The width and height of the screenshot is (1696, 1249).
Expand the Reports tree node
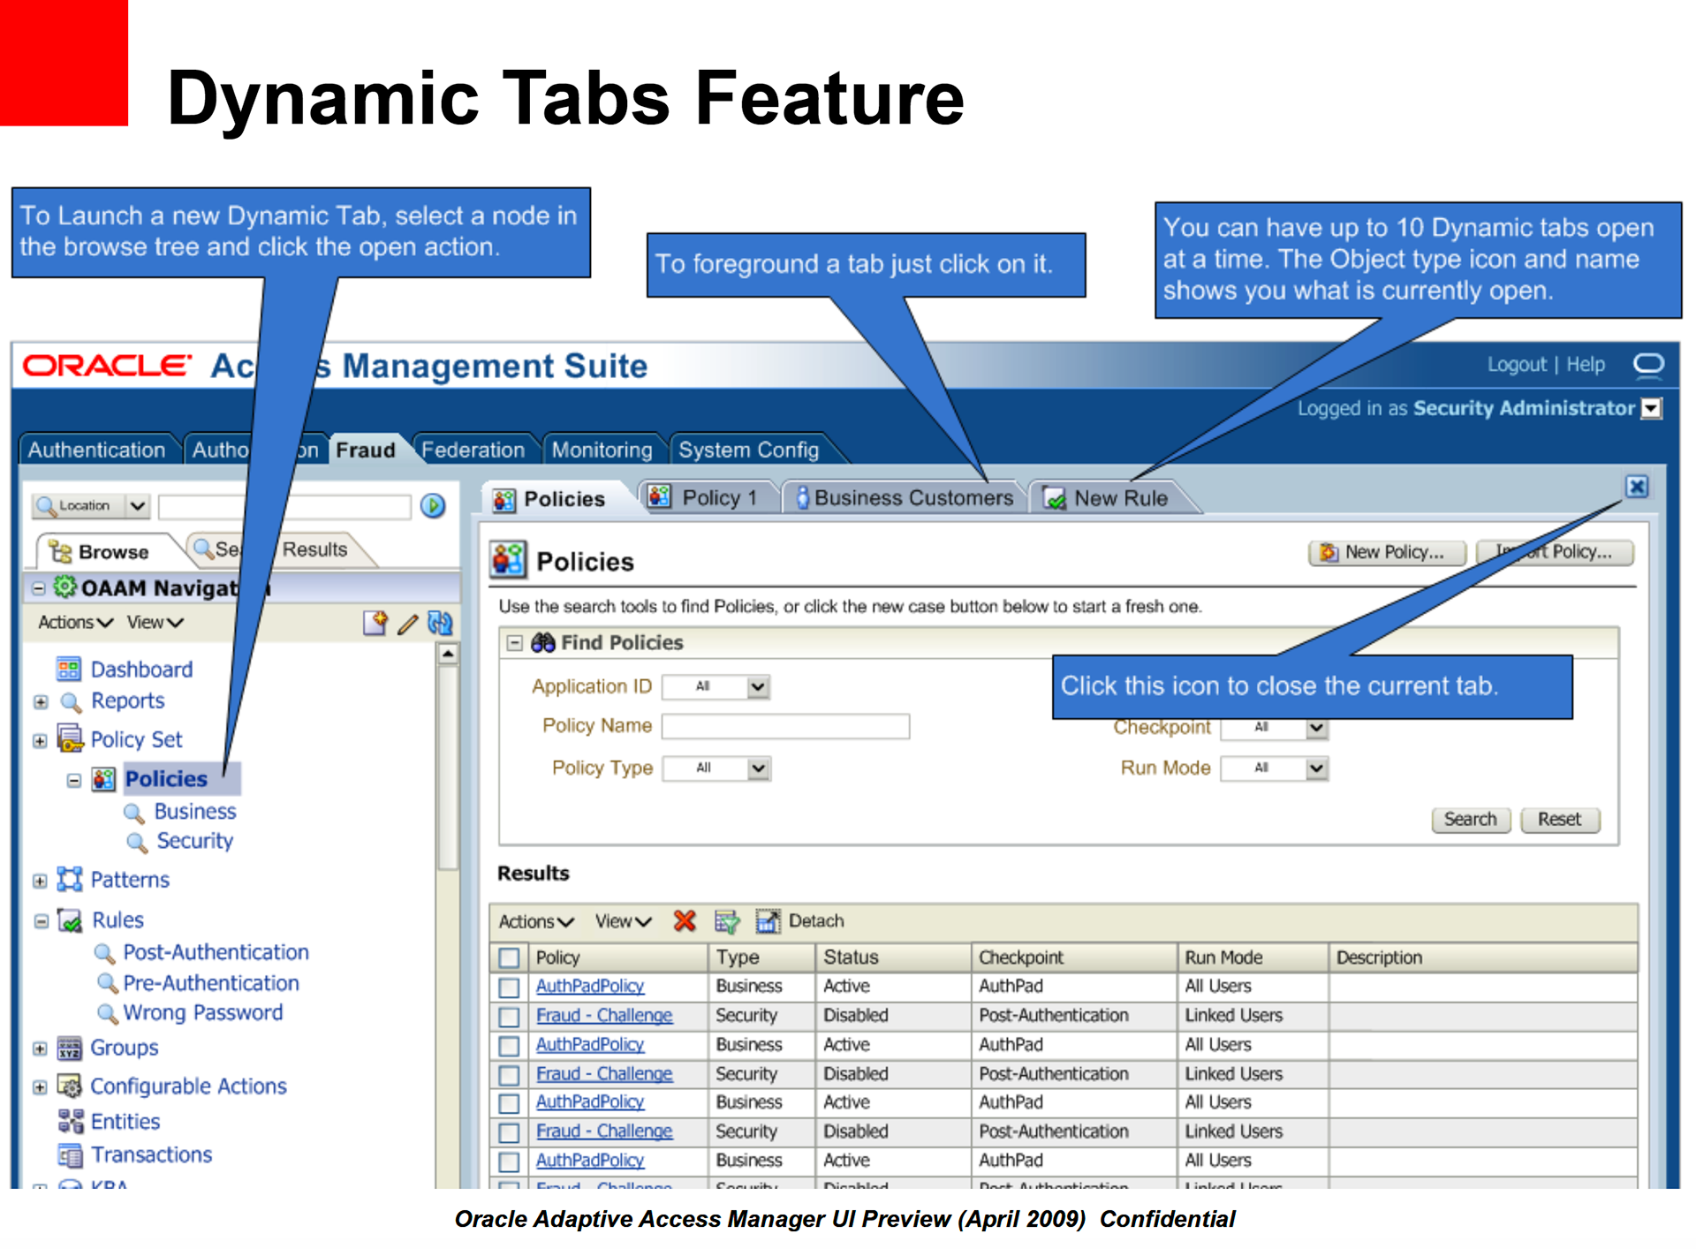coord(40,702)
